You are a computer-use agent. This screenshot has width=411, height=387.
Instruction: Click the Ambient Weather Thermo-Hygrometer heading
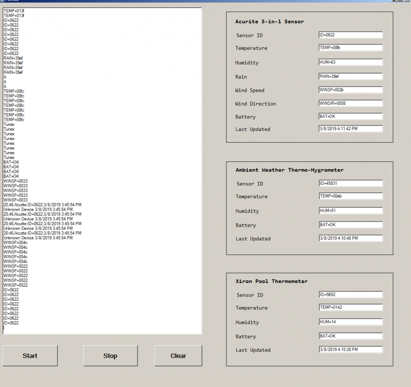click(289, 170)
